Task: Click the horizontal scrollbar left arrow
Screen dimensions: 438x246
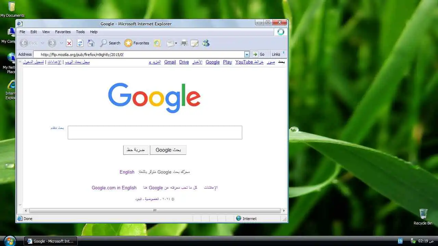Action: click(x=25, y=210)
